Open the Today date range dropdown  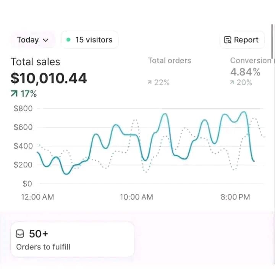click(32, 40)
